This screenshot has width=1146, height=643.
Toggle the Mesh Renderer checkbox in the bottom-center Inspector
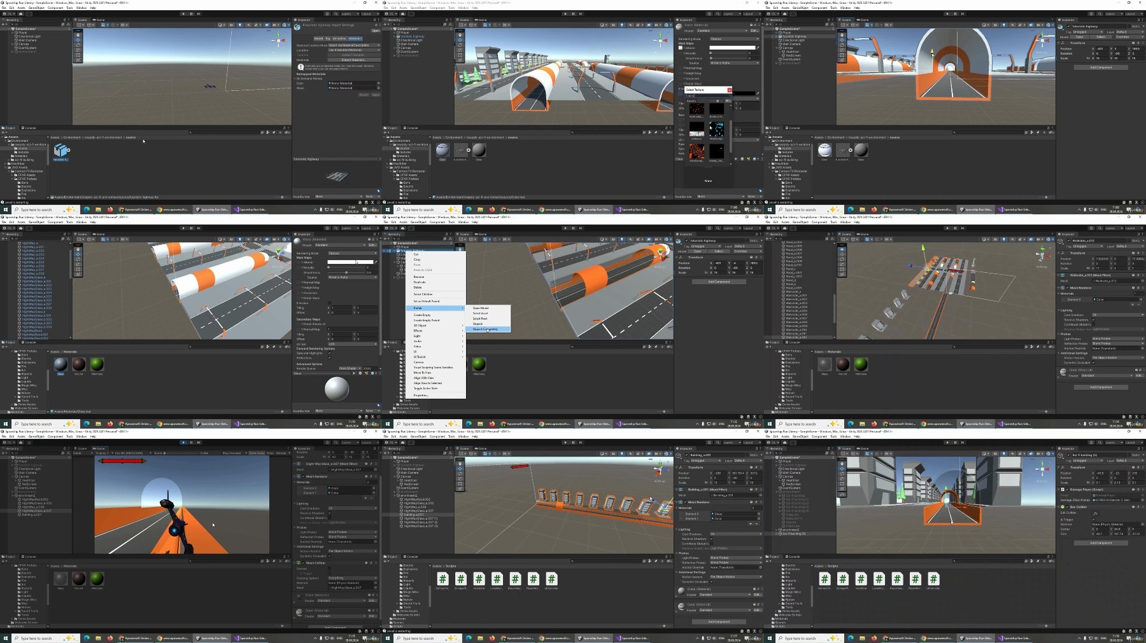coord(686,502)
